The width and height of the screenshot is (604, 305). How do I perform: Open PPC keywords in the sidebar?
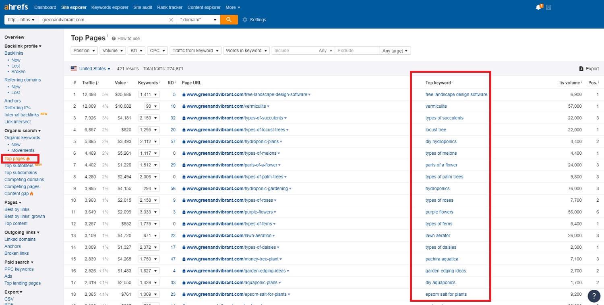tap(19, 269)
